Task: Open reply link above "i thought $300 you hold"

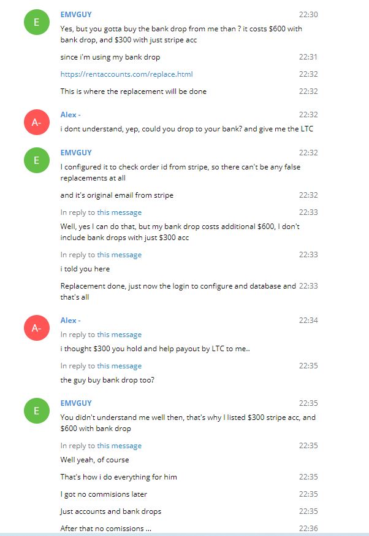Action: click(119, 335)
